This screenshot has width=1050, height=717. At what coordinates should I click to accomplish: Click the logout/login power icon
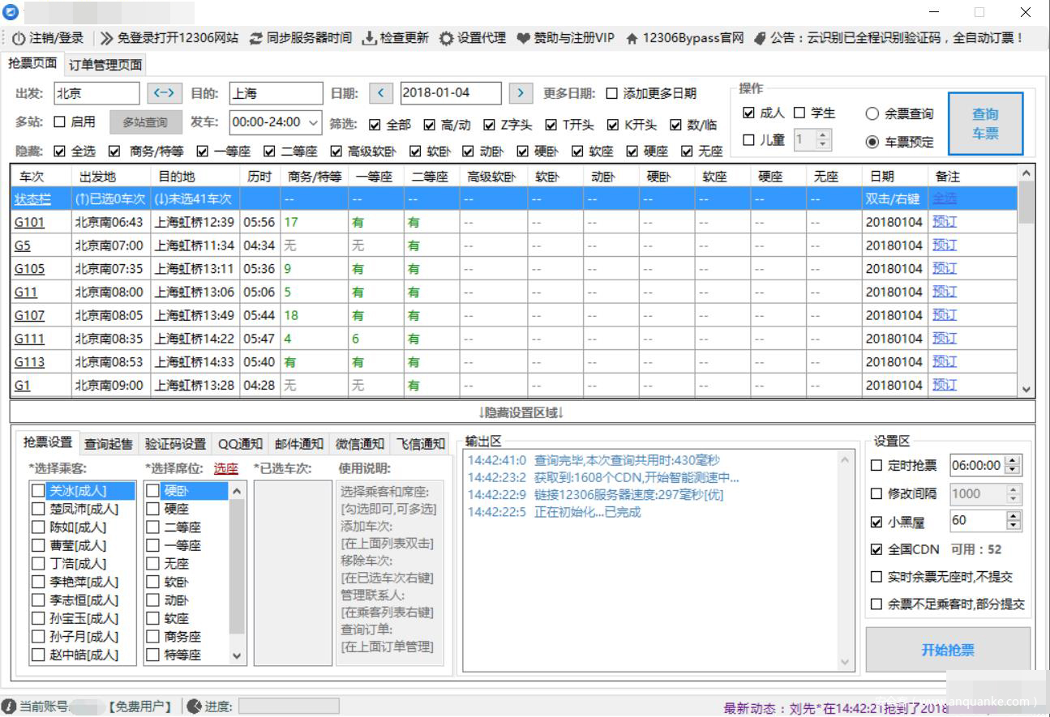(x=19, y=38)
